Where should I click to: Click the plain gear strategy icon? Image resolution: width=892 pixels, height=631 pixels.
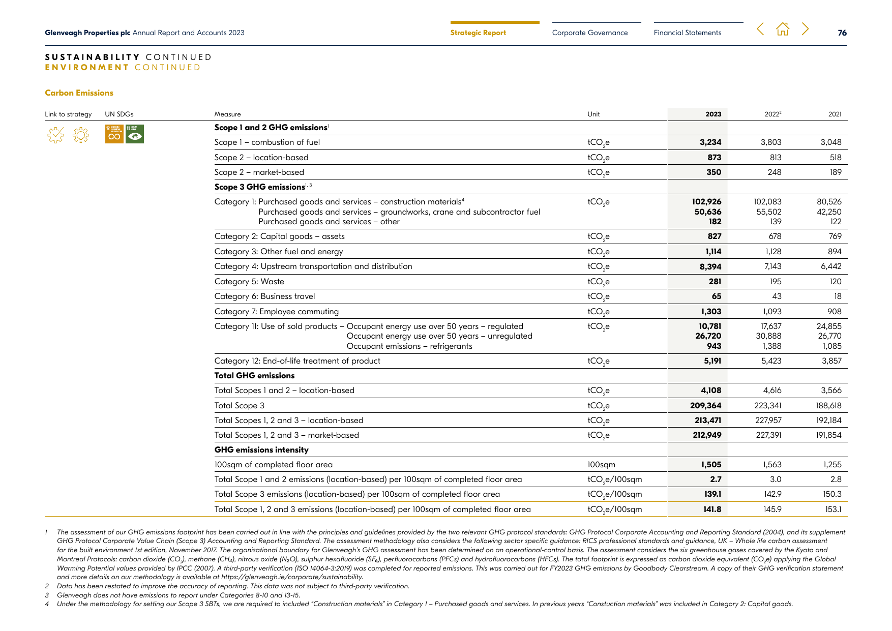pos(80,135)
